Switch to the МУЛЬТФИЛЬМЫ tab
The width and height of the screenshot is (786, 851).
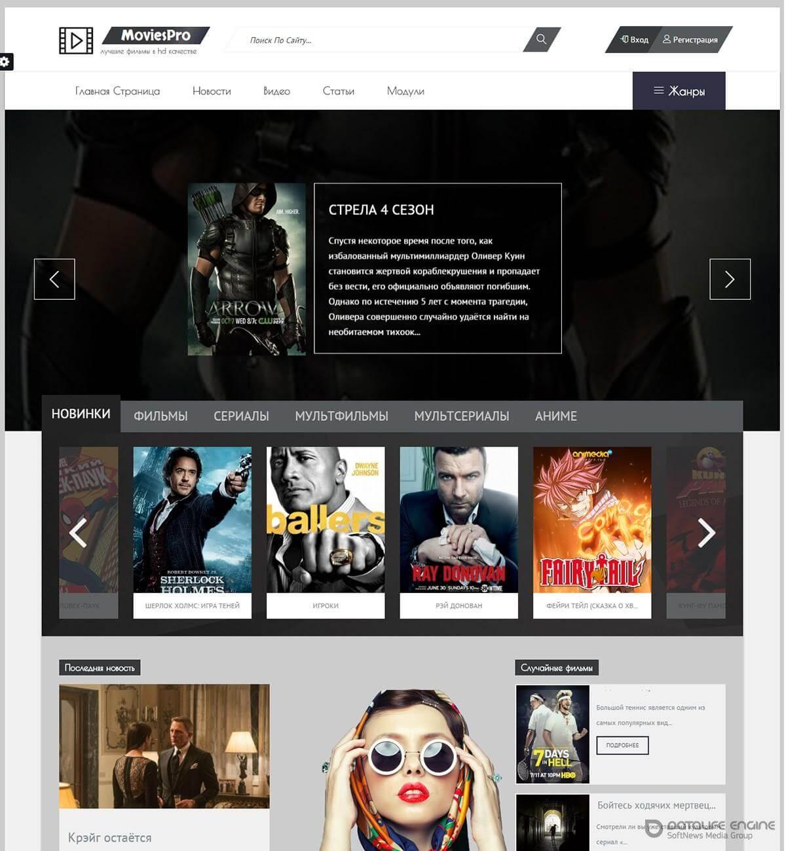(x=341, y=416)
